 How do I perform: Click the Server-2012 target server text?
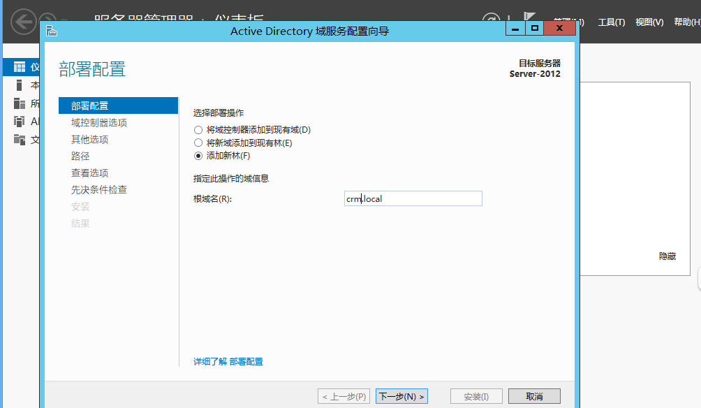tap(535, 74)
